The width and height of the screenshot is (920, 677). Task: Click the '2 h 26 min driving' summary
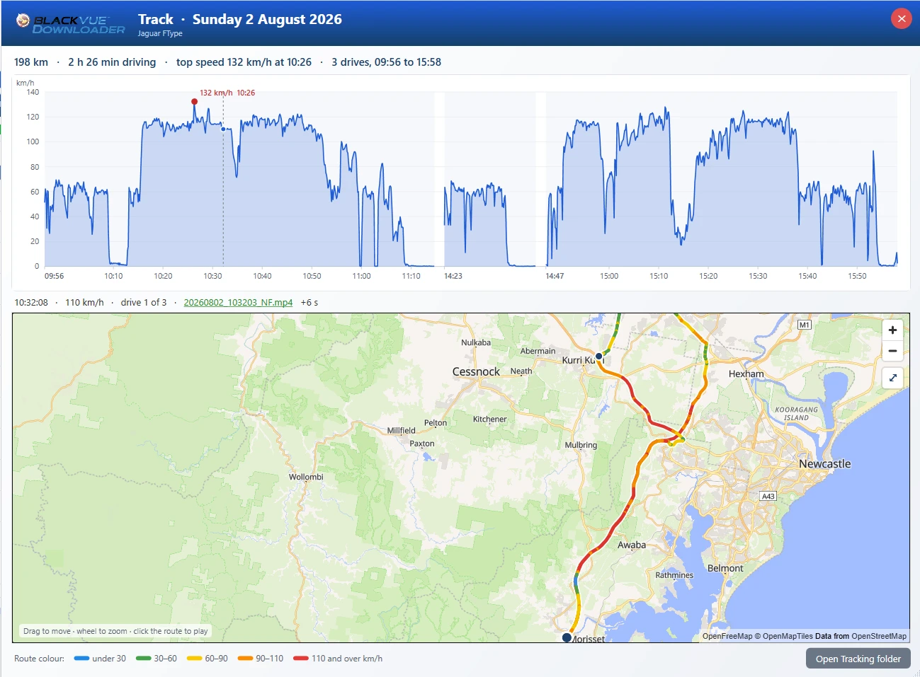coord(112,62)
